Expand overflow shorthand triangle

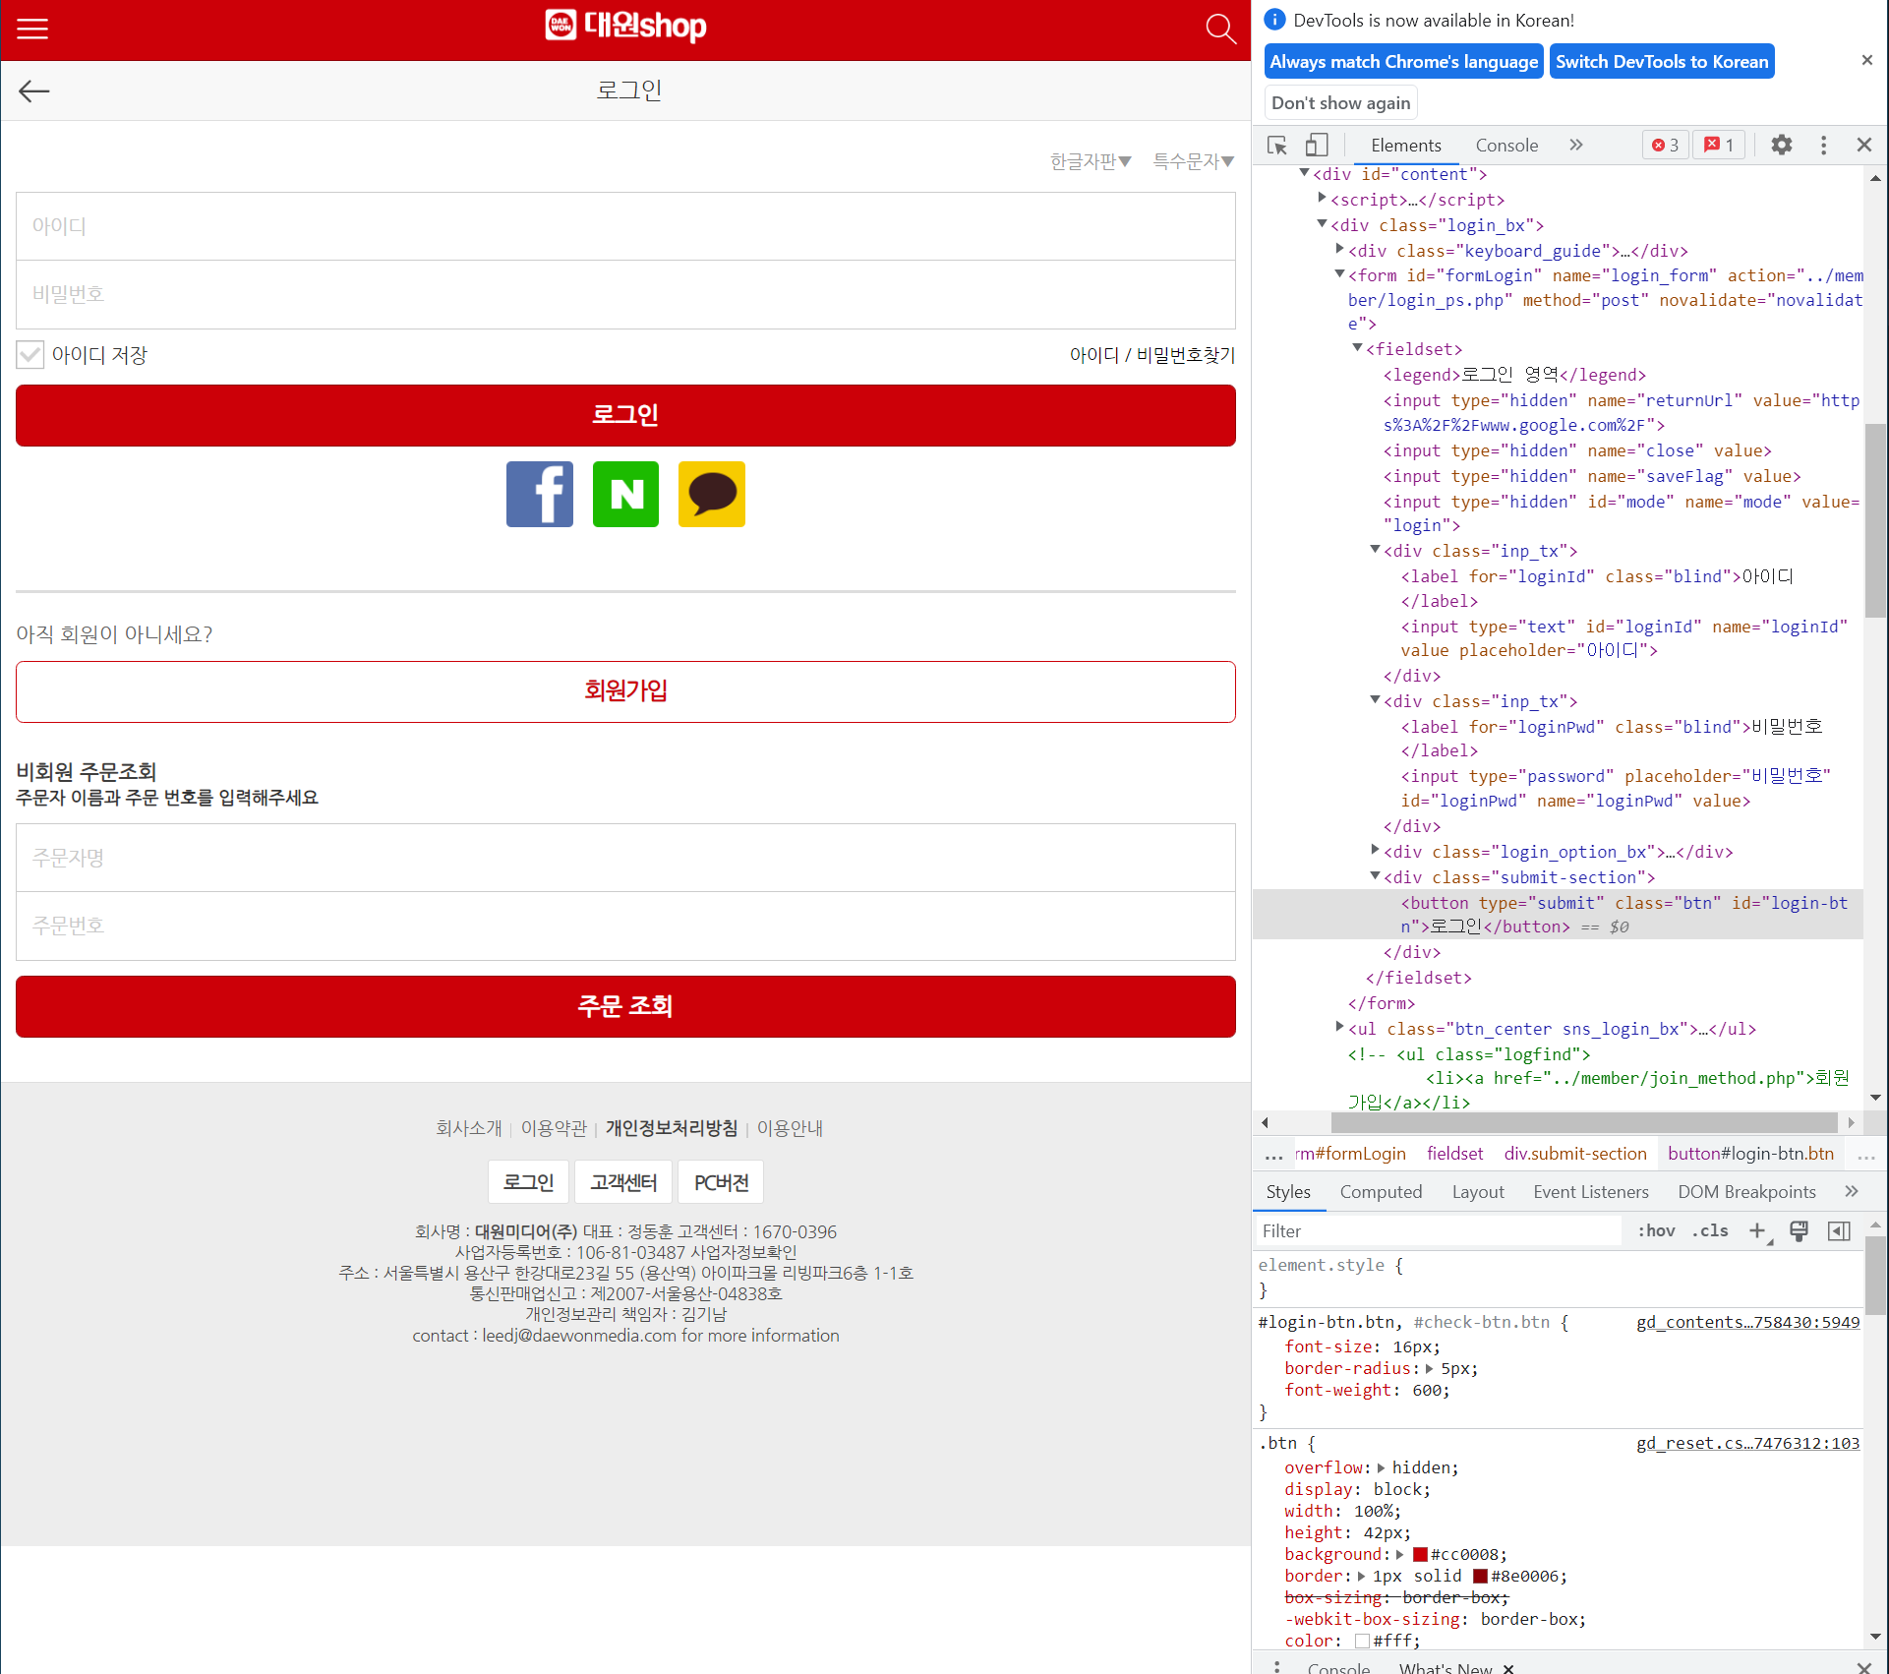coord(1381,1468)
